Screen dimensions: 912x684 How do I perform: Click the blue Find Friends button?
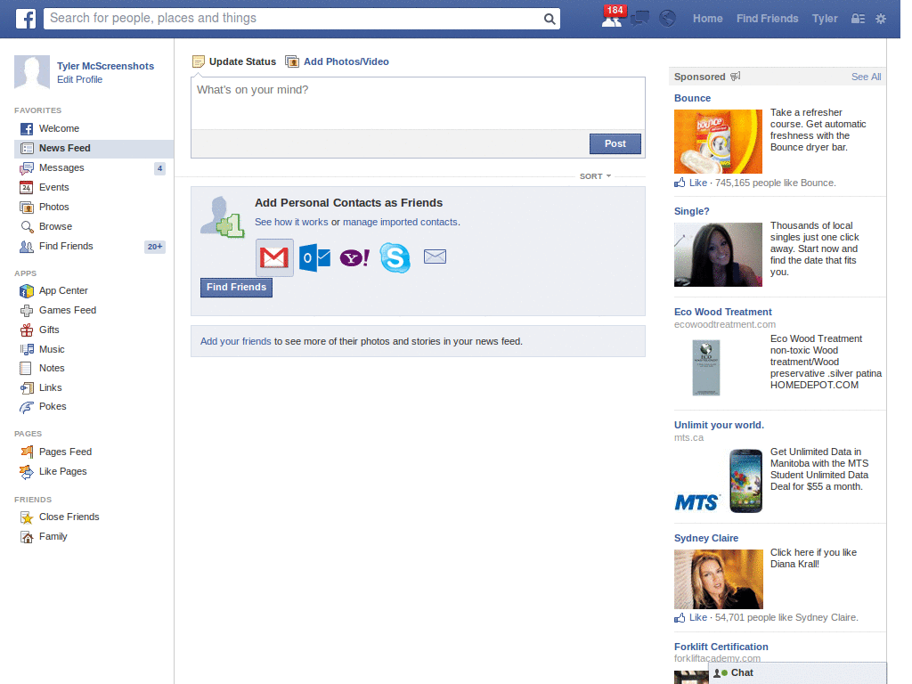[x=236, y=288]
